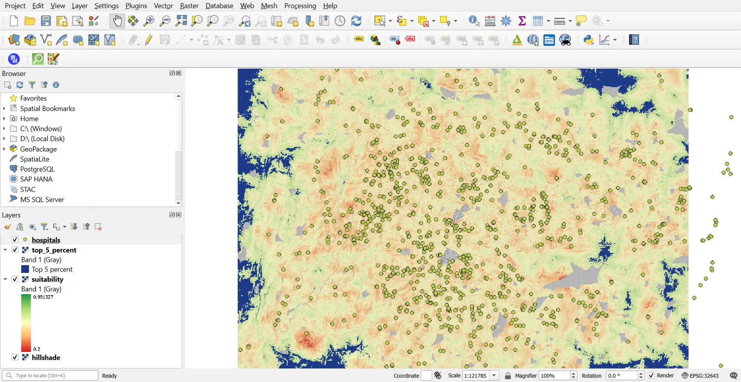Open the Scale dropdown in status bar

click(x=494, y=376)
